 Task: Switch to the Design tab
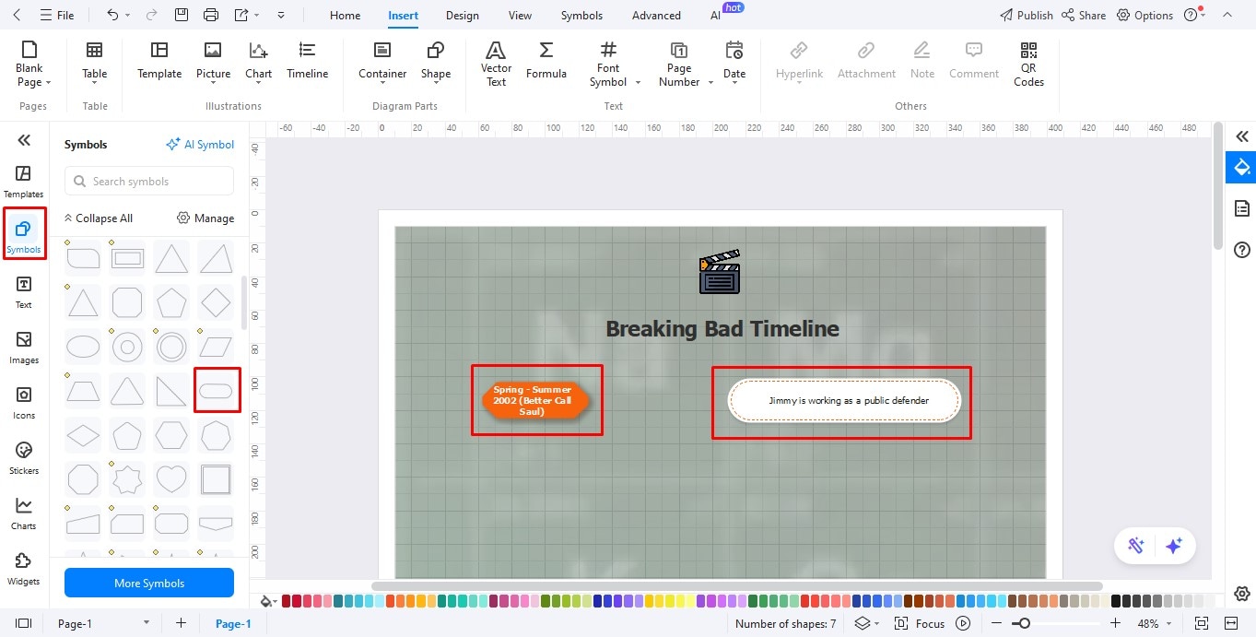click(462, 15)
